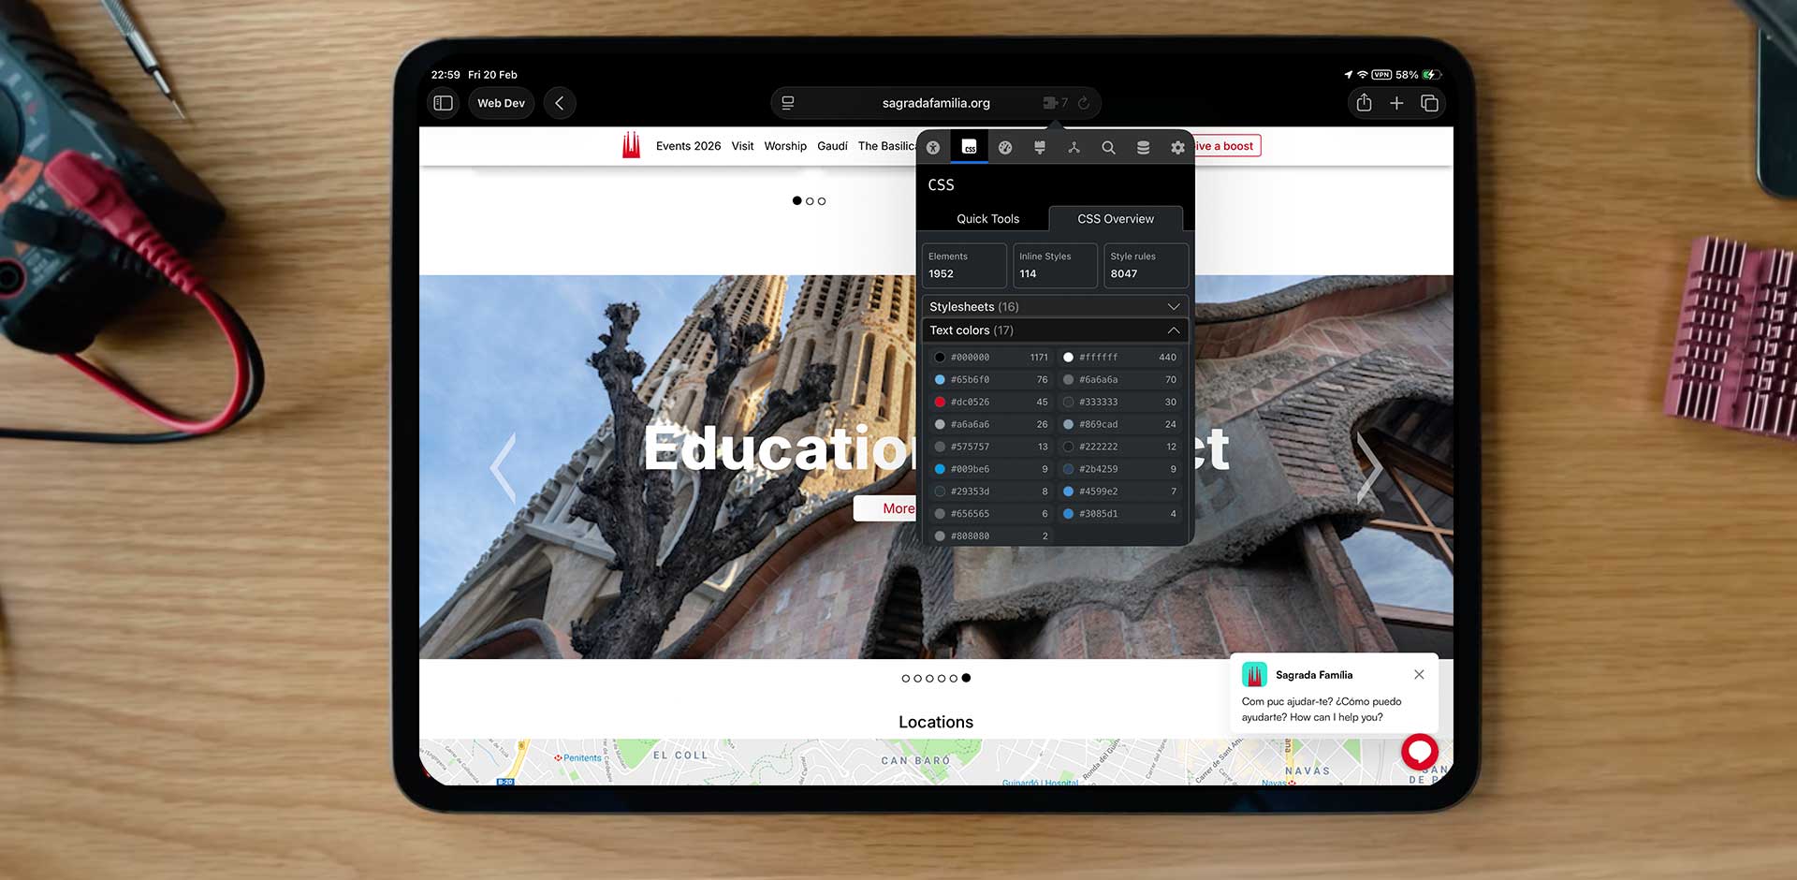This screenshot has width=1797, height=880.
Task: Open the Accessibility tool panel
Action: (x=933, y=148)
